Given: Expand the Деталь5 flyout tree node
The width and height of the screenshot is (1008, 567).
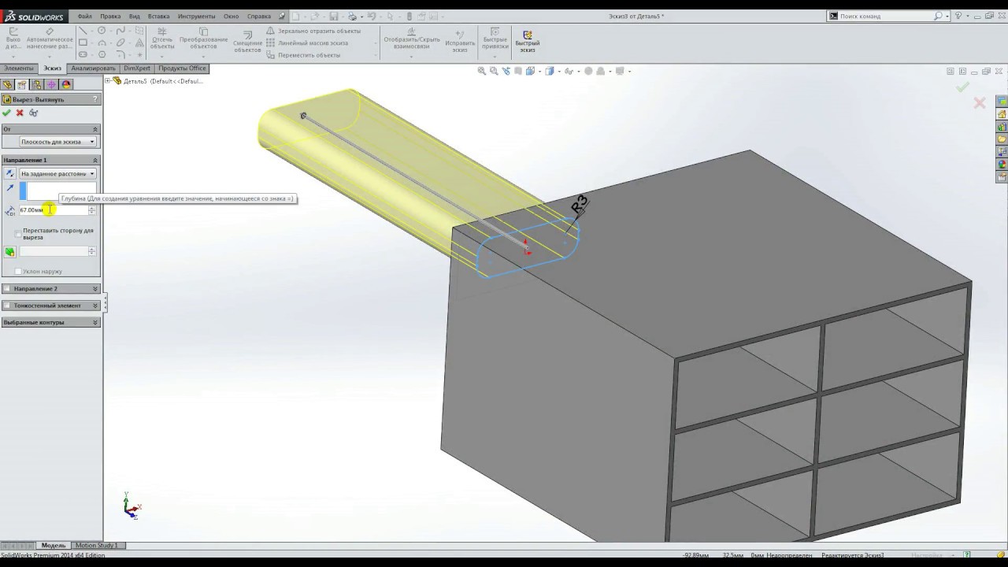Looking at the screenshot, I should [108, 80].
